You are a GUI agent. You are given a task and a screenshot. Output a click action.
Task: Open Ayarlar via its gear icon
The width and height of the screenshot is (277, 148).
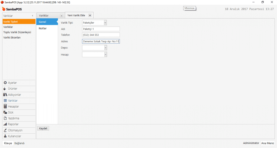[5, 83]
